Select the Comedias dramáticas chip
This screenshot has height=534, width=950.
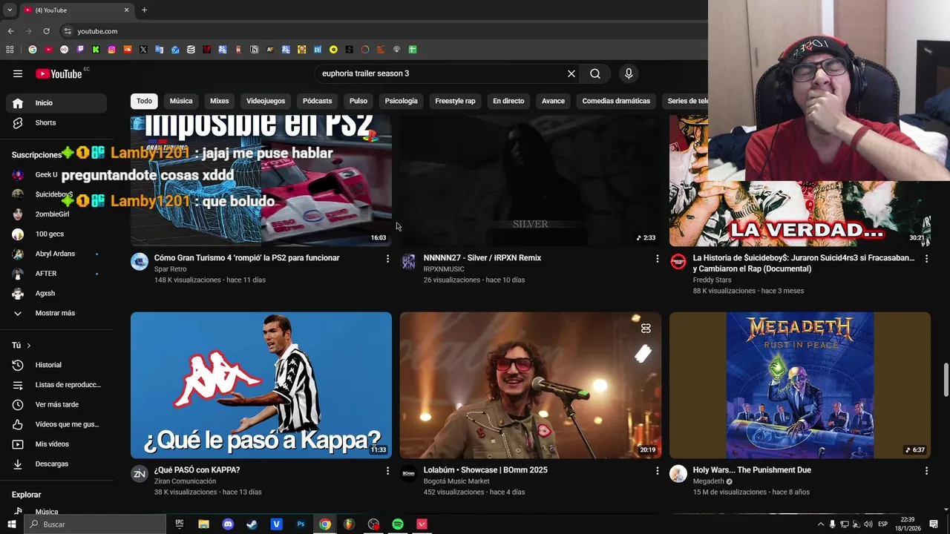click(616, 101)
